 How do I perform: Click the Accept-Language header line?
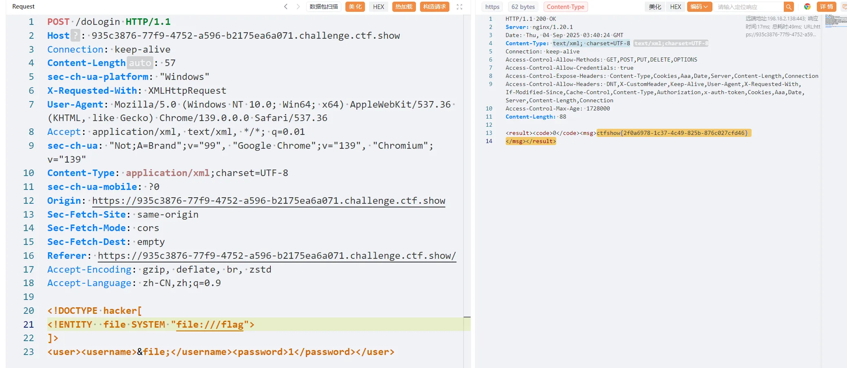point(134,283)
